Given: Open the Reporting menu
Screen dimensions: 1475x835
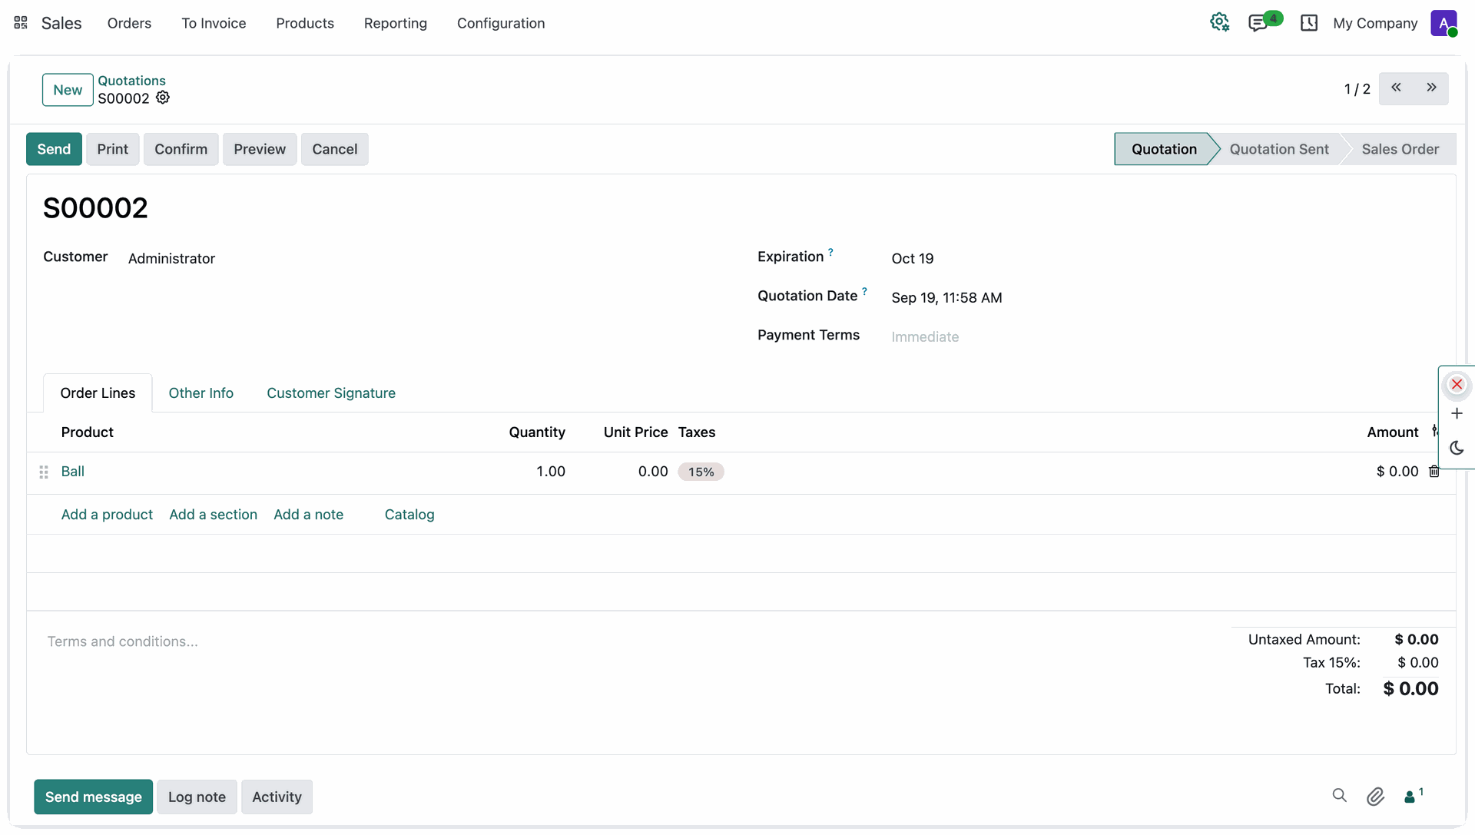Looking at the screenshot, I should tap(395, 23).
